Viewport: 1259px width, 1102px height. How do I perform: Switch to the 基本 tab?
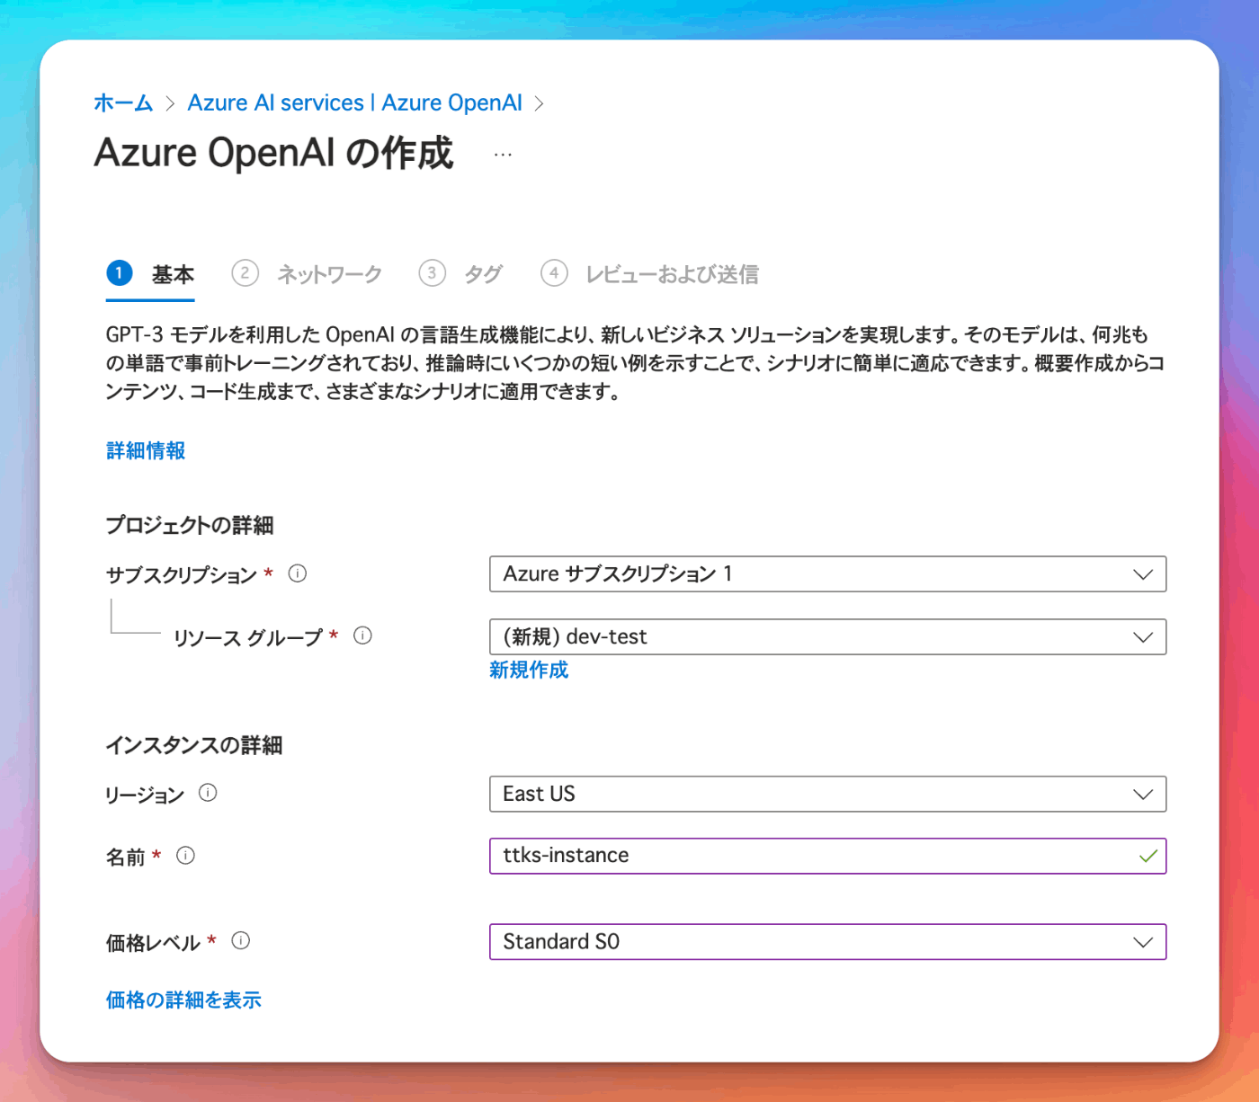coord(150,274)
